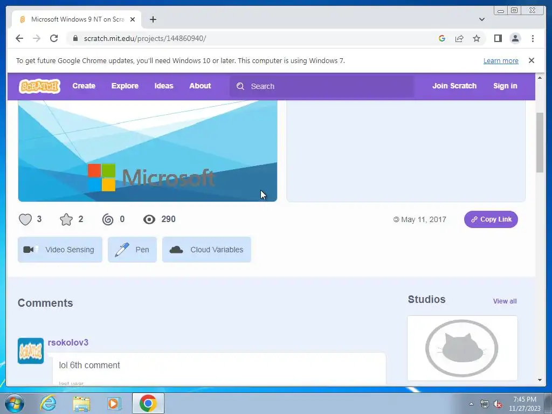This screenshot has height=414, width=552.
Task: Click the Scratch logo in the navbar
Action: 39,86
